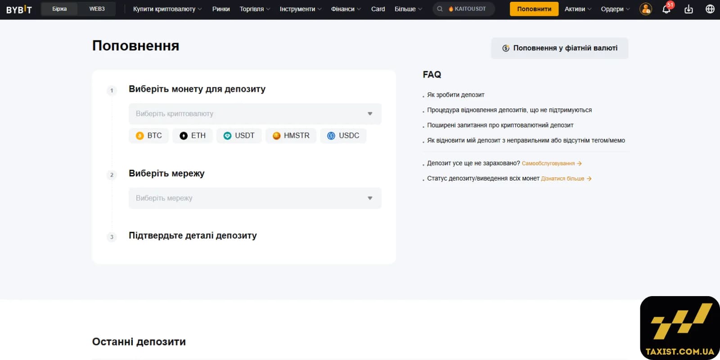This screenshot has width=720, height=360.
Task: Select the ETH coin chip
Action: pos(193,135)
